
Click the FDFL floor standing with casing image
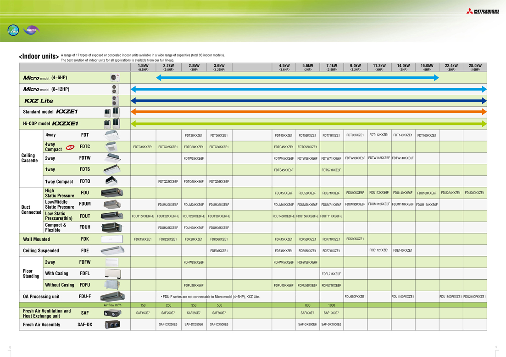(x=112, y=274)
